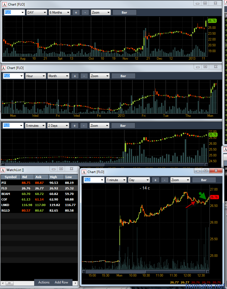This screenshot has width=227, height=289.
Task: Minimize the daily chart window
Action: (198, 3)
